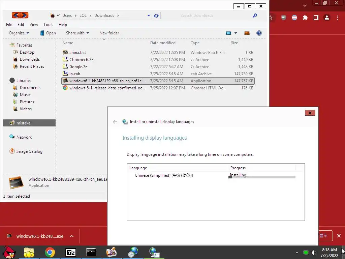This screenshot has height=259, width=345.
Task: Open the Edit menu
Action: (21, 24)
